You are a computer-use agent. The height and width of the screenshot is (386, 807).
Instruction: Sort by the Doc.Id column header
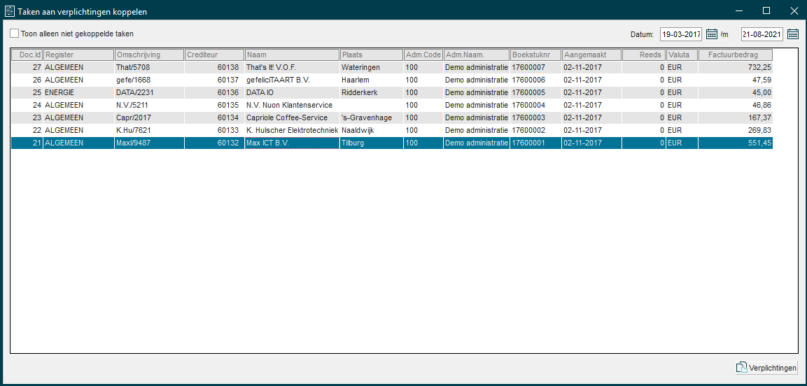tap(27, 55)
